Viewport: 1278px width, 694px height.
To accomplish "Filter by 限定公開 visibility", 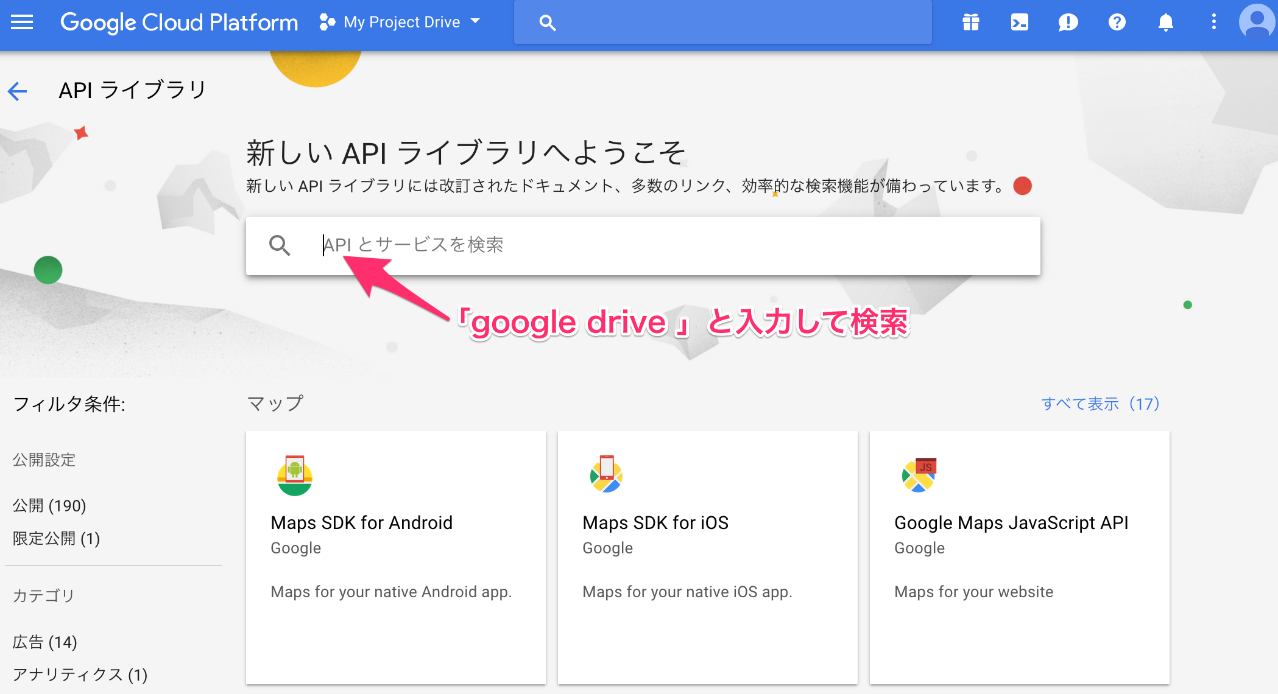I will tap(55, 538).
